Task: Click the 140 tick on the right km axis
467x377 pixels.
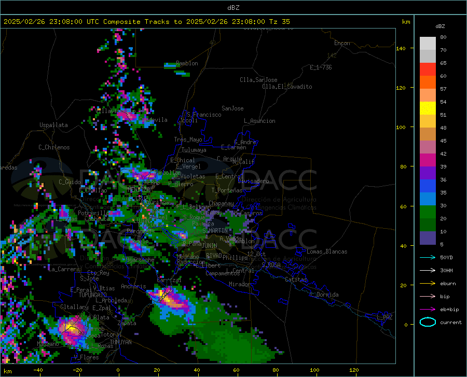Action: tap(401, 48)
